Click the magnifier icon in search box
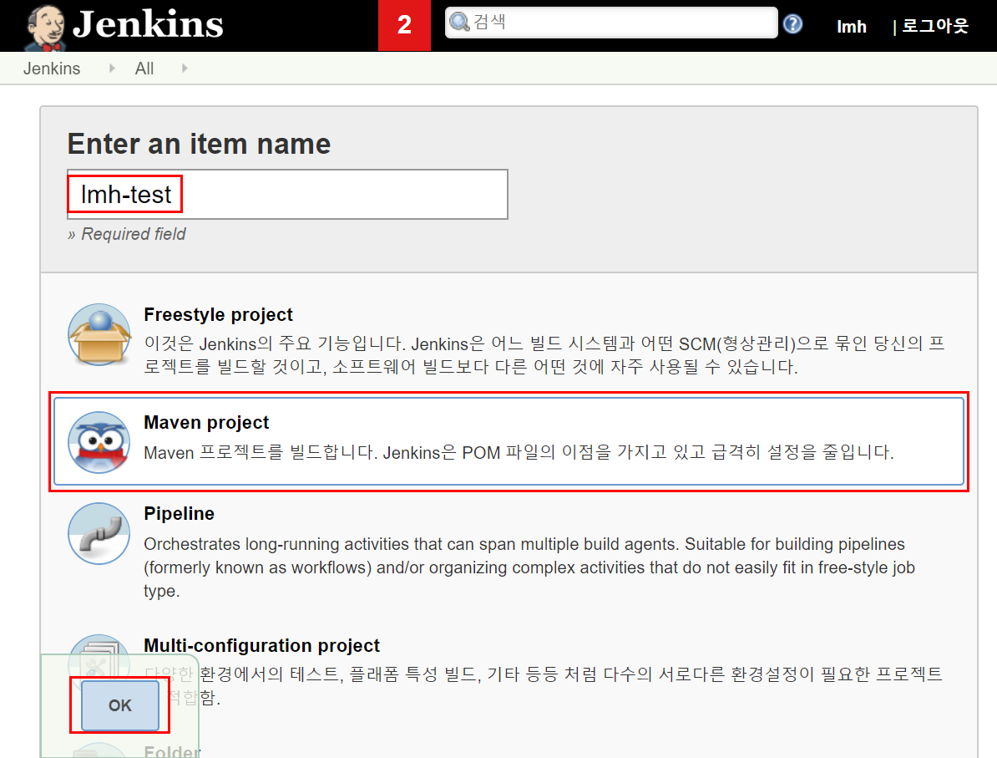997x758 pixels. [459, 23]
